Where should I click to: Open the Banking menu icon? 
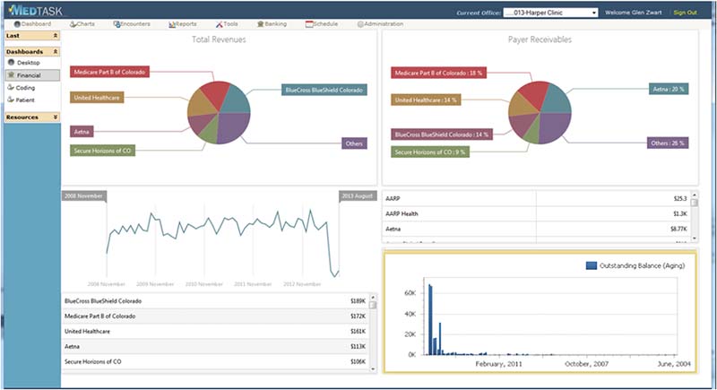click(x=261, y=24)
